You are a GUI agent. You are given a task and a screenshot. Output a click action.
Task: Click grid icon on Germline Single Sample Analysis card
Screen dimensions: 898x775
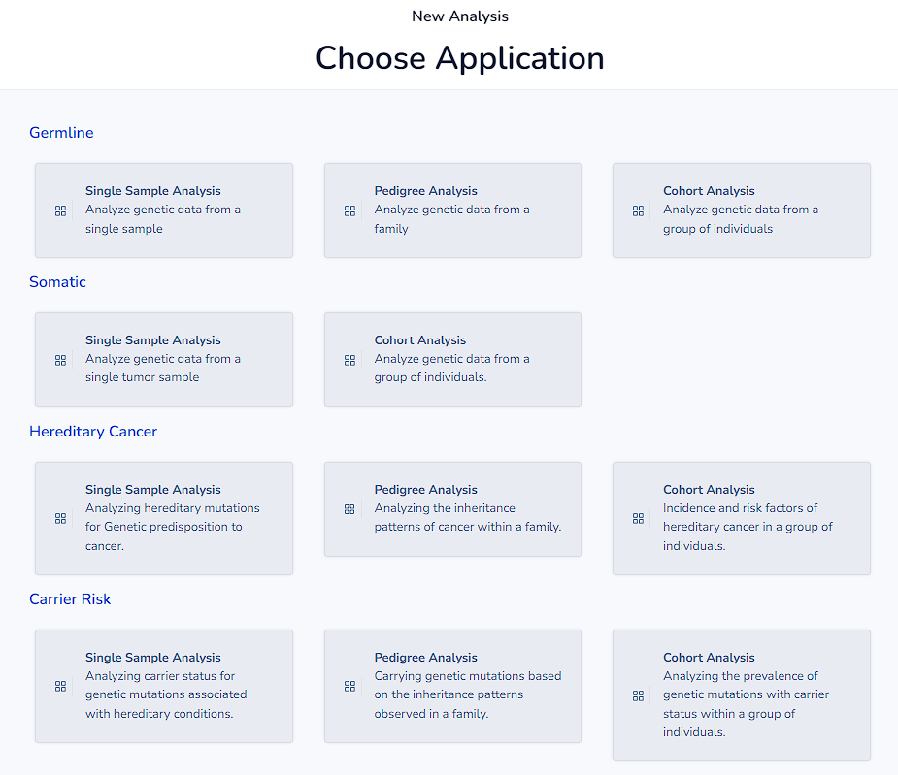tap(60, 210)
